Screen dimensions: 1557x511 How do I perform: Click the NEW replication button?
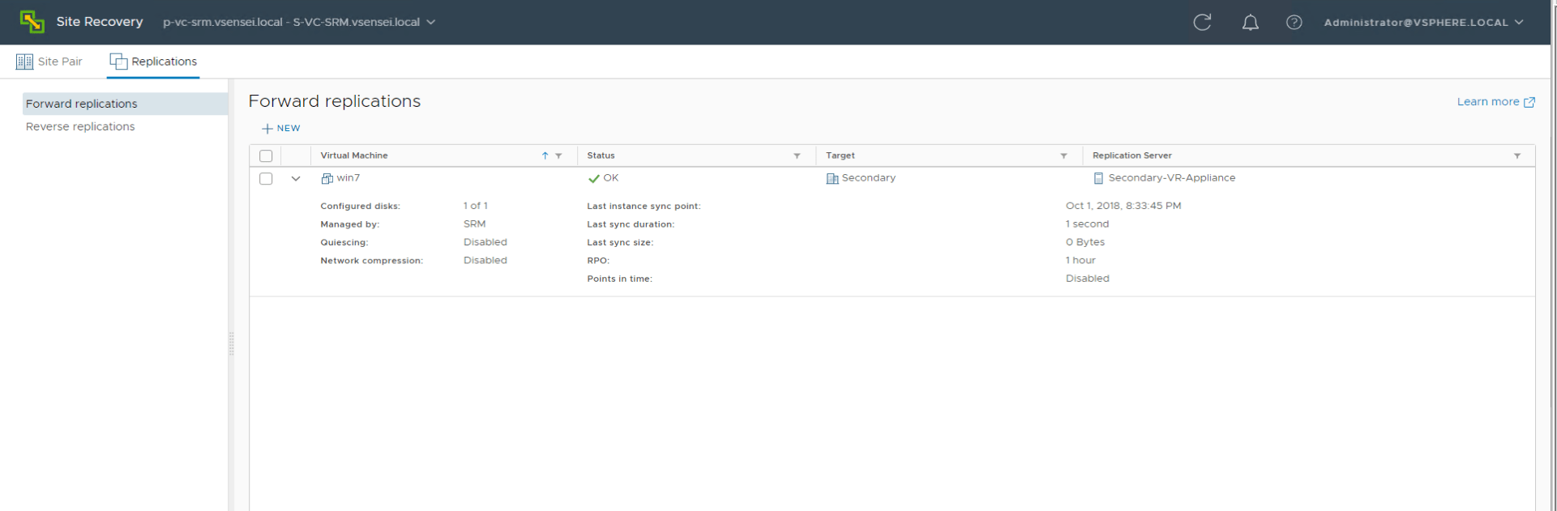[x=281, y=128]
